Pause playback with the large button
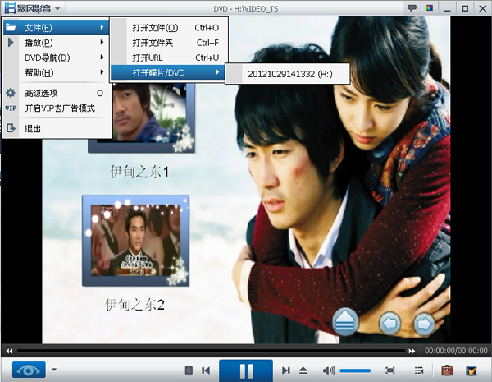This screenshot has width=492, height=382. click(246, 370)
